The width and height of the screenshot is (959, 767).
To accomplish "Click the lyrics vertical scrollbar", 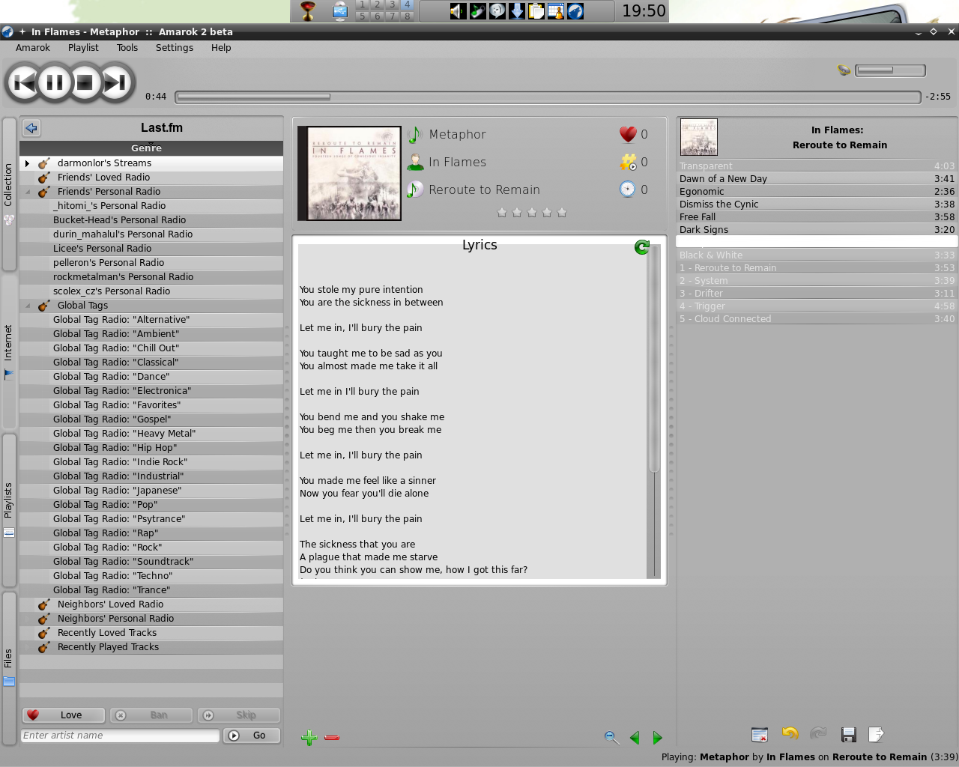I will tap(654, 411).
